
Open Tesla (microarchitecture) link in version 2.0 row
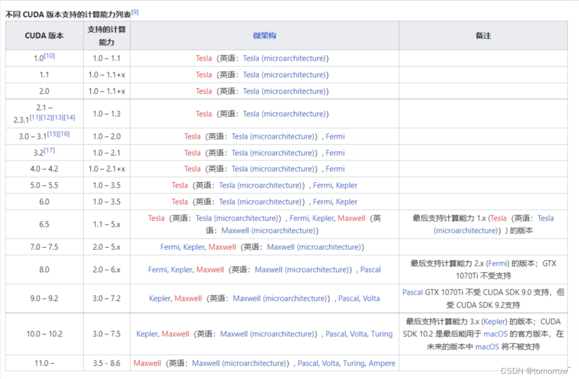click(x=285, y=91)
